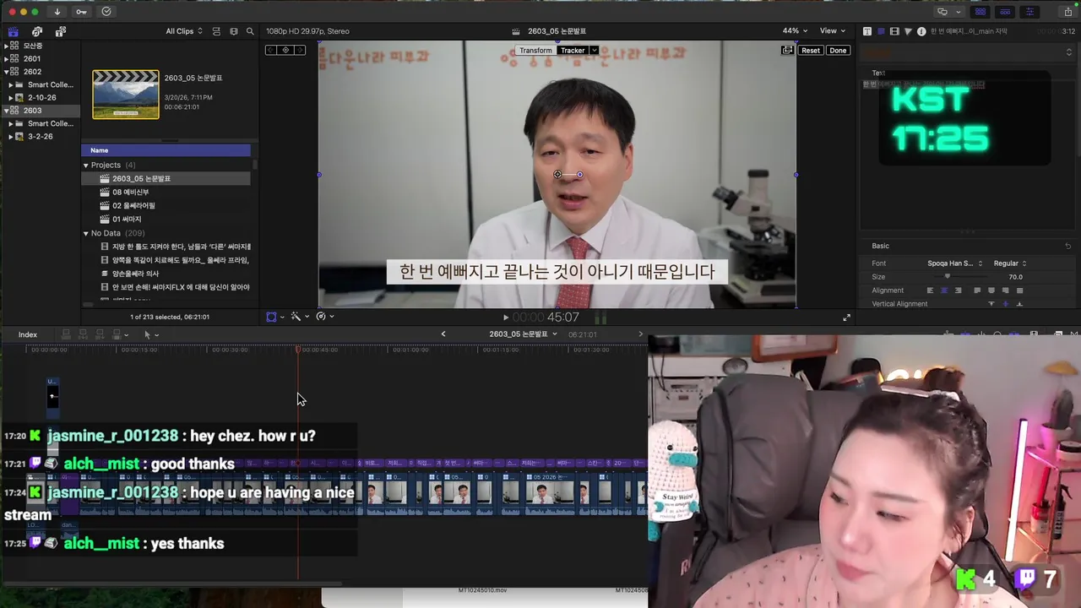Open the Background Tasks checkmark icon

click(x=106, y=12)
